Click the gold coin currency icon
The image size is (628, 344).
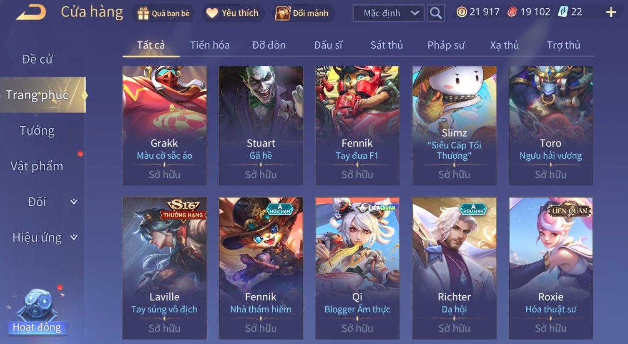[x=462, y=12]
